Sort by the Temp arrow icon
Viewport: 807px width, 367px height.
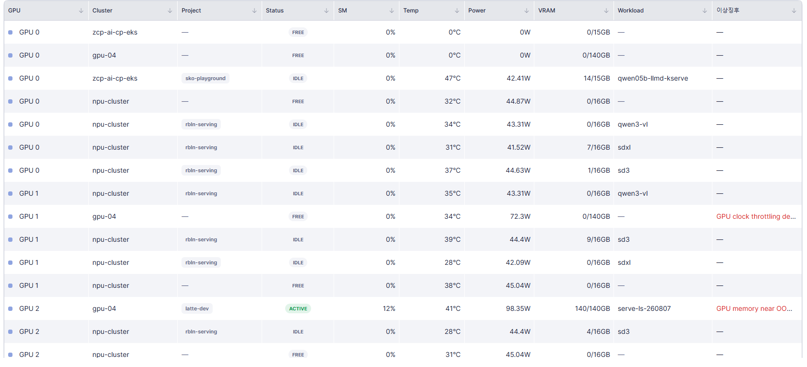457,11
